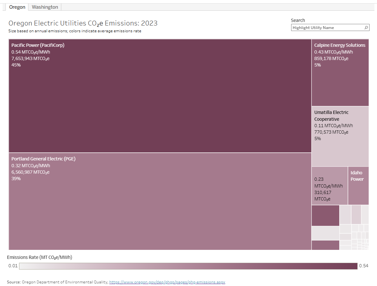Click the 7,653,943 MTCO2e value text
This screenshot has width=377, height=286.
(x=31, y=58)
